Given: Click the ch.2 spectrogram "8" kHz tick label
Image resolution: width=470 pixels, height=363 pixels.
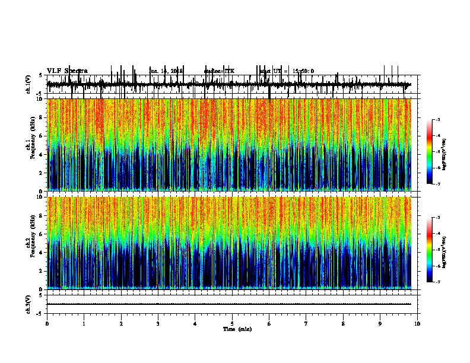Looking at the screenshot, I should [42, 216].
